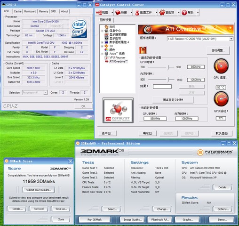Viewport: 239px width, 226px height.
Task: Click the ATI Overdrive arrow icon
Action: click(107, 61)
